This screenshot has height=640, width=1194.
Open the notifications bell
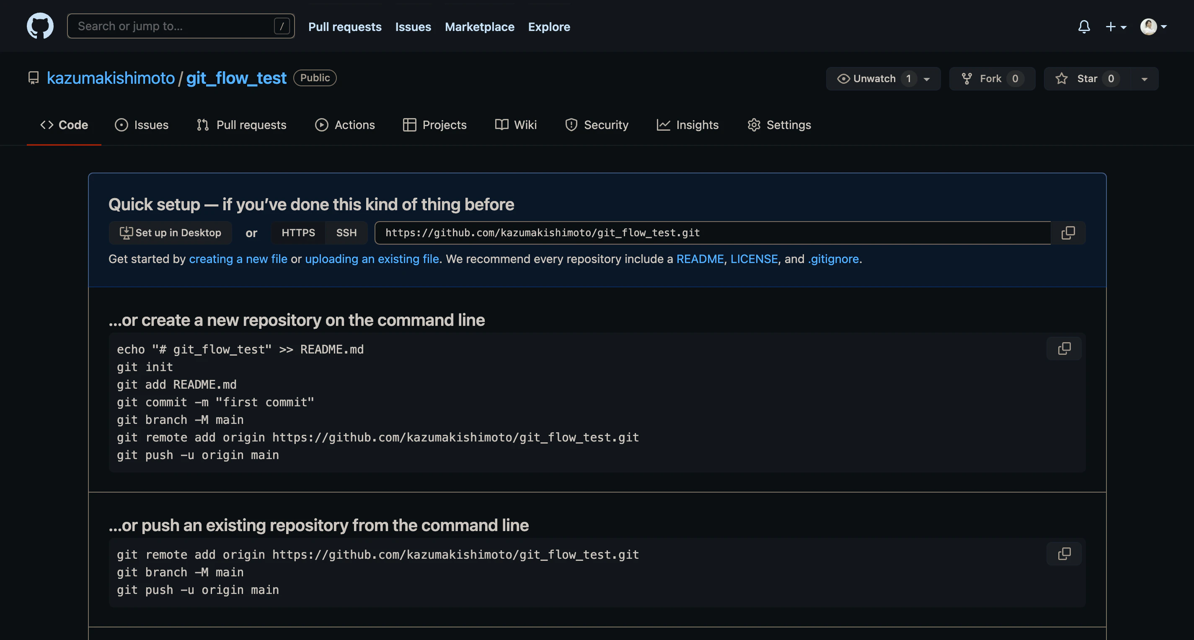pos(1084,26)
